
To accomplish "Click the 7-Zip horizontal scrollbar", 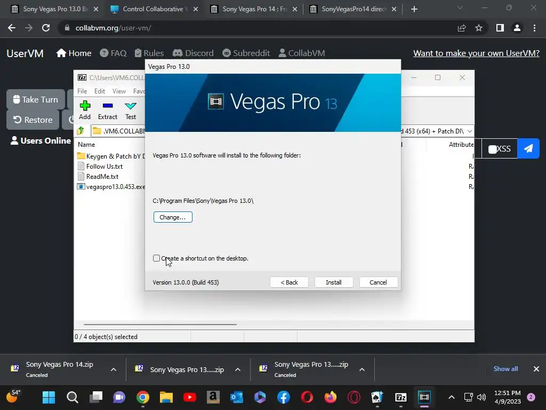I will (x=160, y=324).
